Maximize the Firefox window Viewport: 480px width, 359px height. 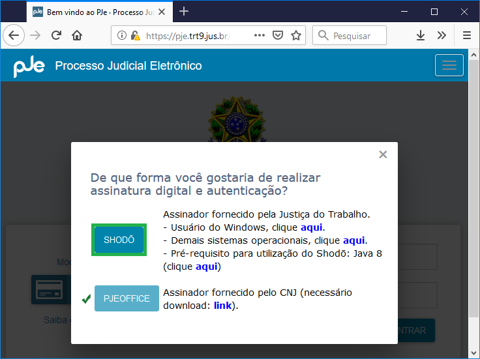coord(434,12)
